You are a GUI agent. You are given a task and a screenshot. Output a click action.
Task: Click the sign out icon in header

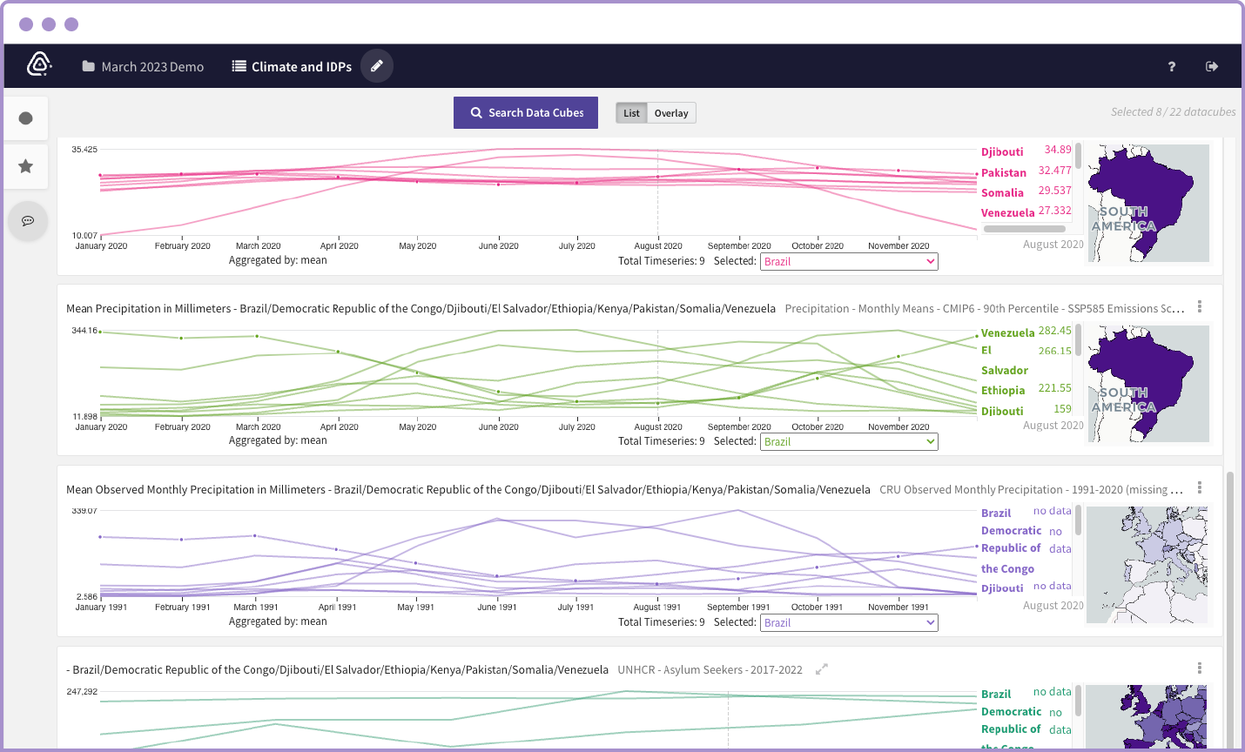coord(1211,66)
